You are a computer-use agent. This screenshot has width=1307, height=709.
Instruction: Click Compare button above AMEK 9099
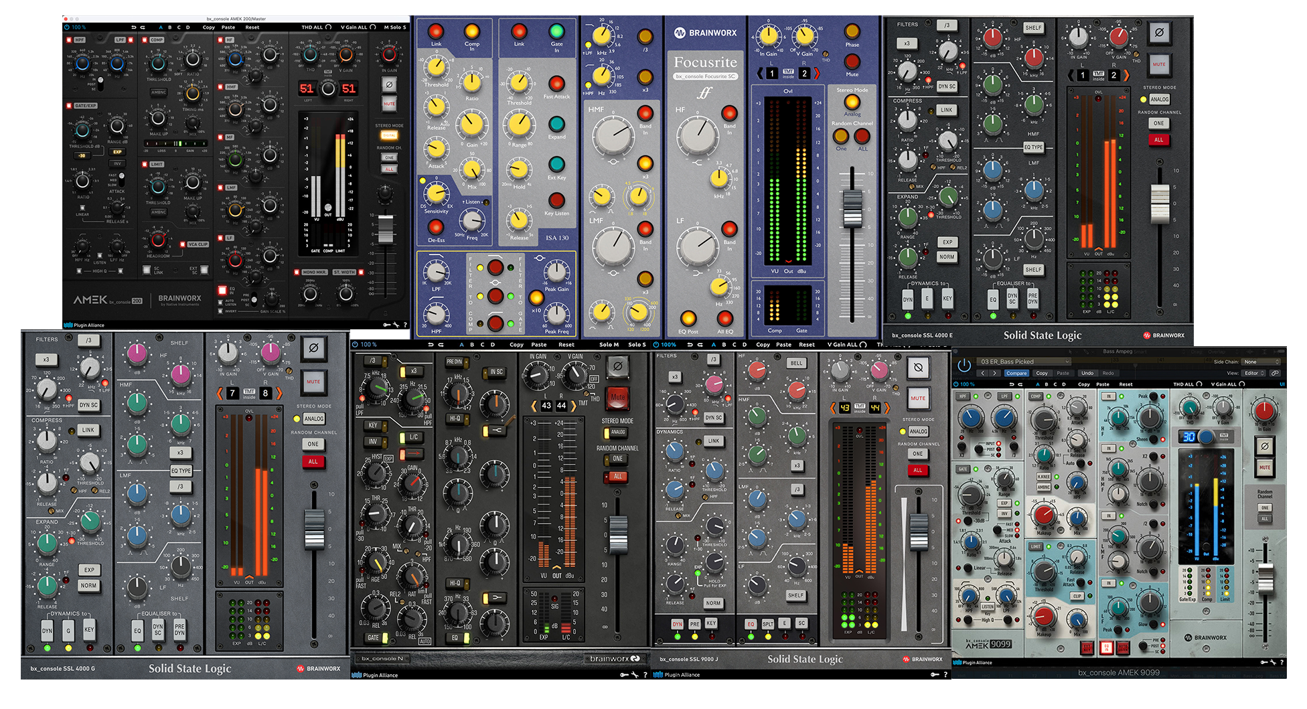[1016, 373]
